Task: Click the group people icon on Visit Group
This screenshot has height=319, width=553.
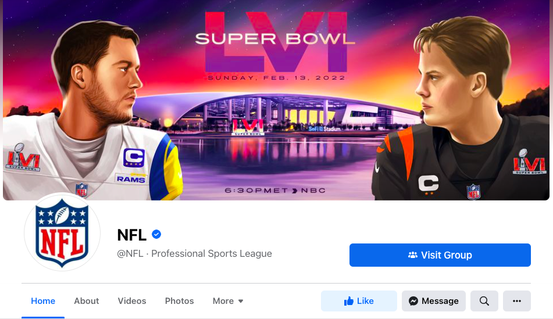Action: (x=413, y=255)
